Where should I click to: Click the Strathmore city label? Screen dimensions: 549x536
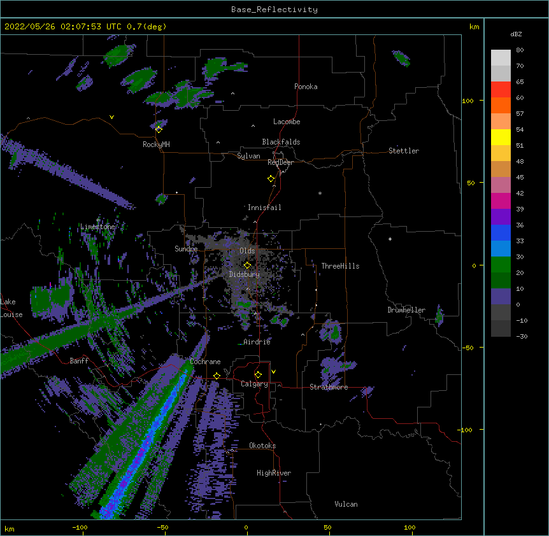pos(329,387)
